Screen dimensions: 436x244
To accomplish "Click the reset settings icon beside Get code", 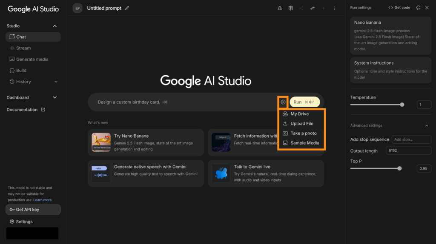I will point(418,8).
